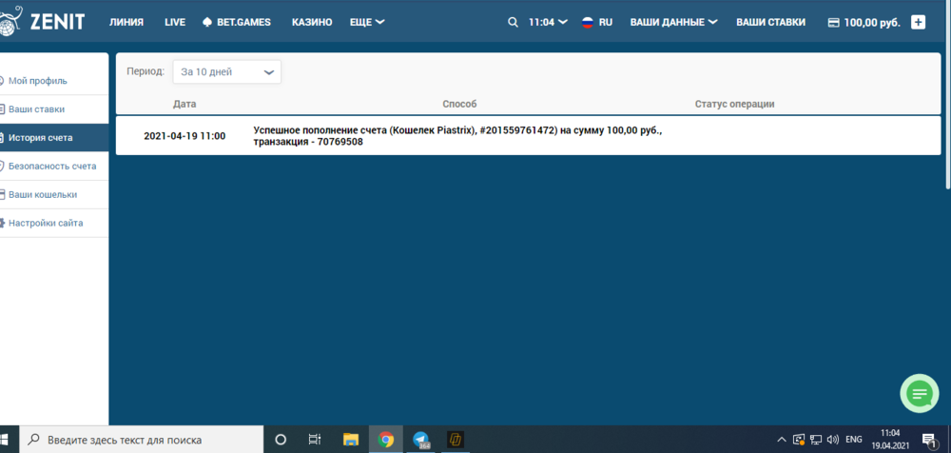Screen dimensions: 951x453
Task: Click the 100,00 руб. balance
Action: click(x=872, y=23)
